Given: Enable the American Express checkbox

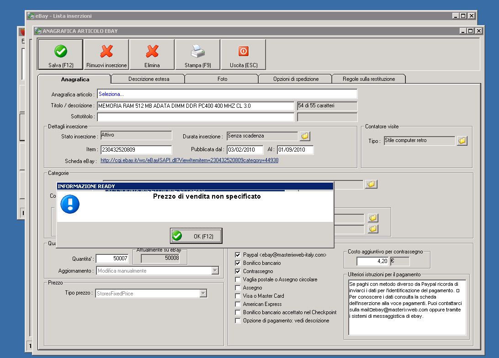Looking at the screenshot, I should (x=238, y=304).
